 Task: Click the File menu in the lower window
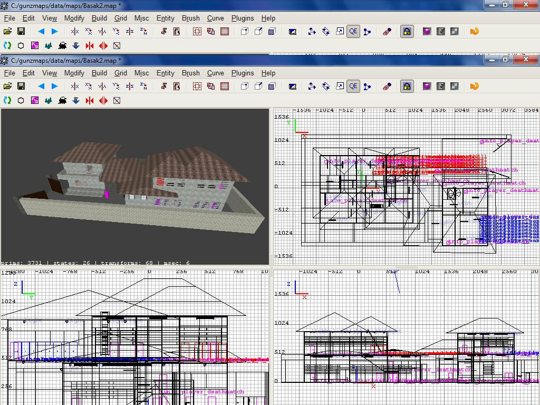9,73
